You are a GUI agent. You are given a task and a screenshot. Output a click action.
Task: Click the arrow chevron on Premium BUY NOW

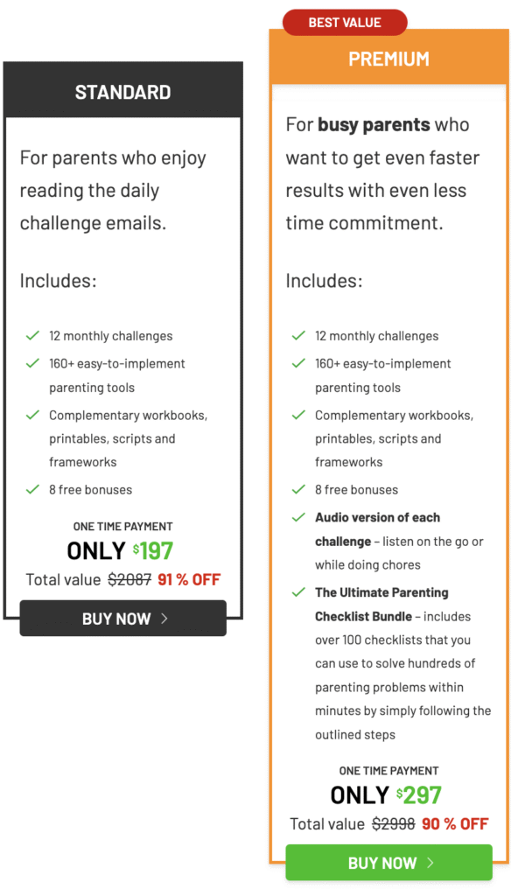click(430, 863)
